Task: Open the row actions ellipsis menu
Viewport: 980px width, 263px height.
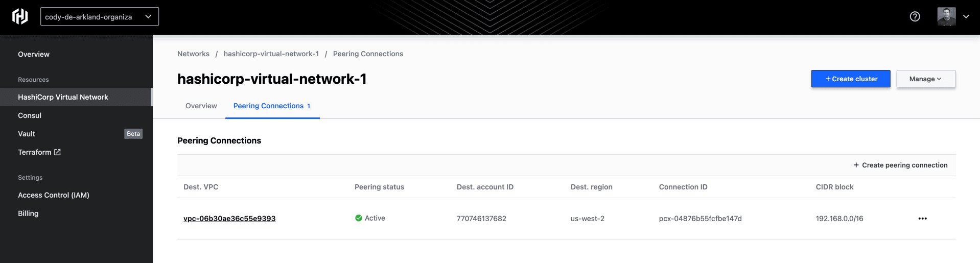Action: click(922, 219)
